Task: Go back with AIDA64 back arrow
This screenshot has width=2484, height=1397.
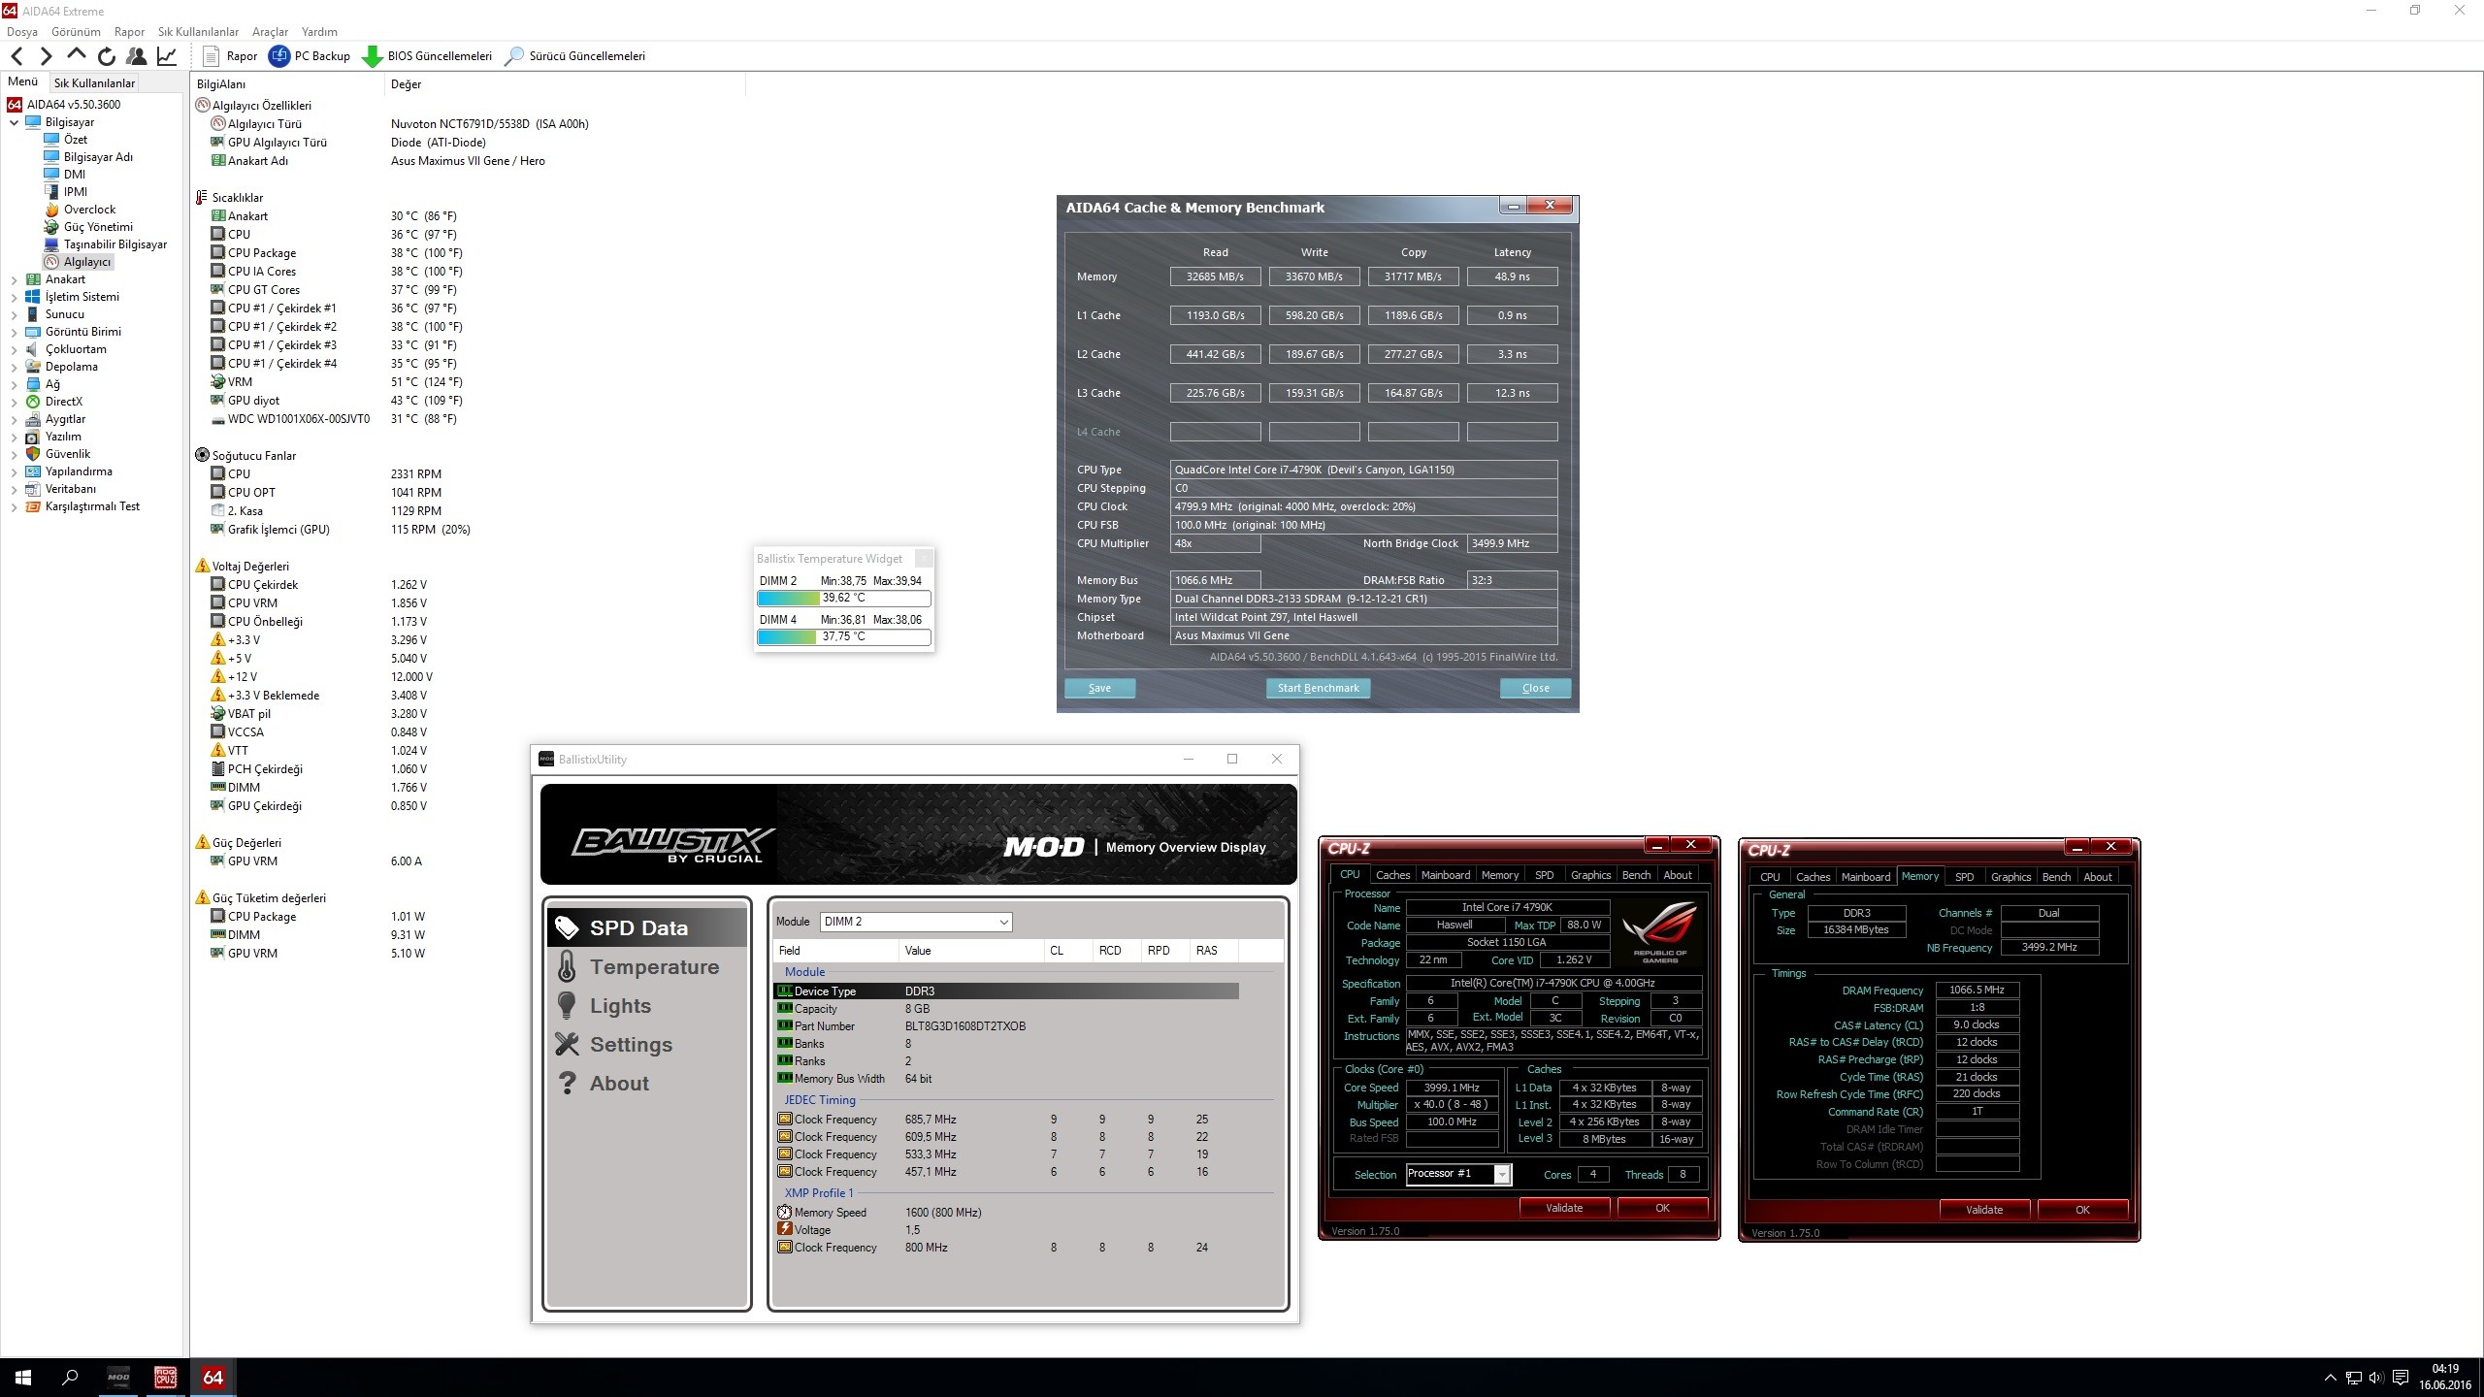Action: 16,56
